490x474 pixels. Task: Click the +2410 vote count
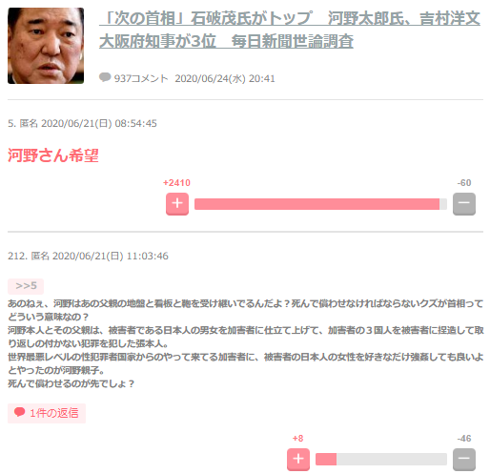pyautogui.click(x=176, y=183)
